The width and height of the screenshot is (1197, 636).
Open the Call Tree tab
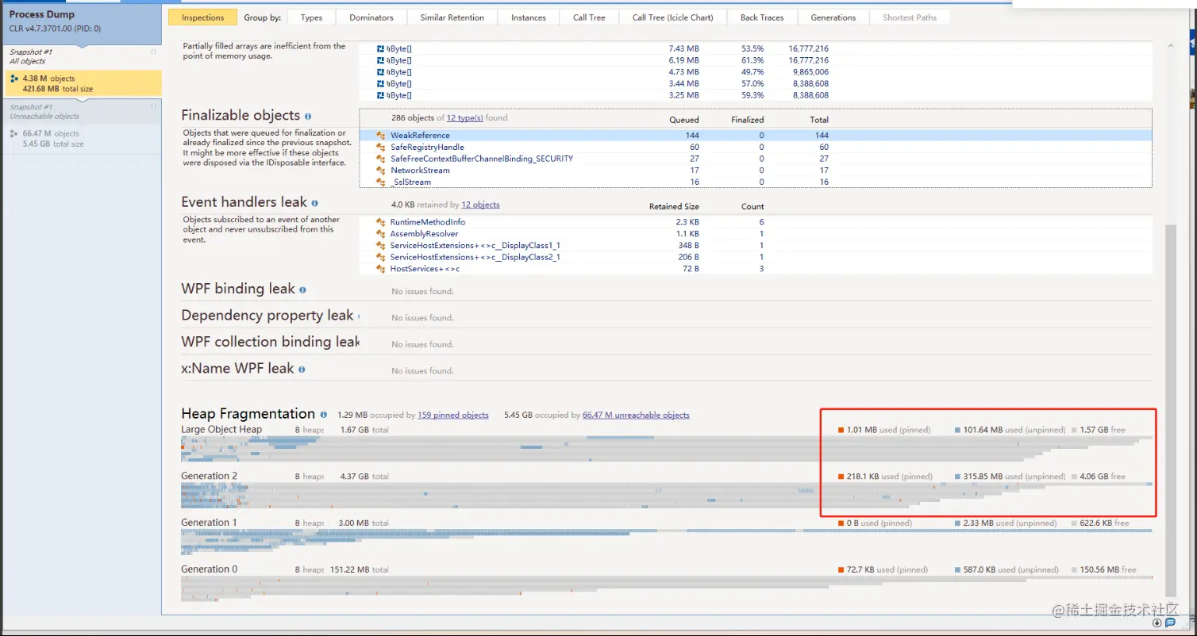(x=589, y=17)
